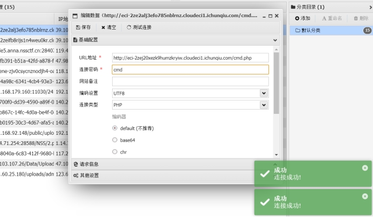The height and width of the screenshot is (217, 373).
Task: Click the spinner icon on 测试连接
Action: (x=129, y=27)
